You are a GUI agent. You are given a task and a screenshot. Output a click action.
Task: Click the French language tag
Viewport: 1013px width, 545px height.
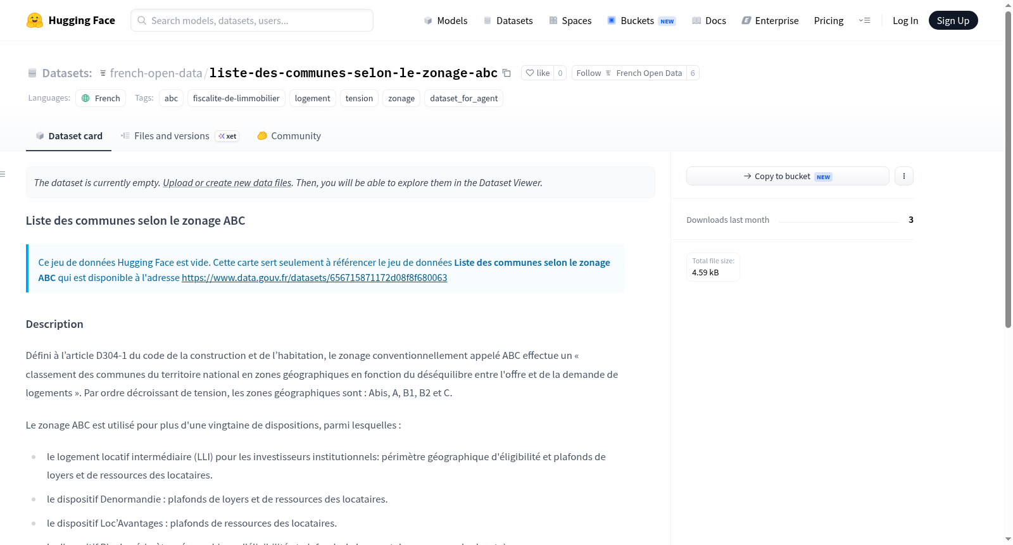(101, 98)
